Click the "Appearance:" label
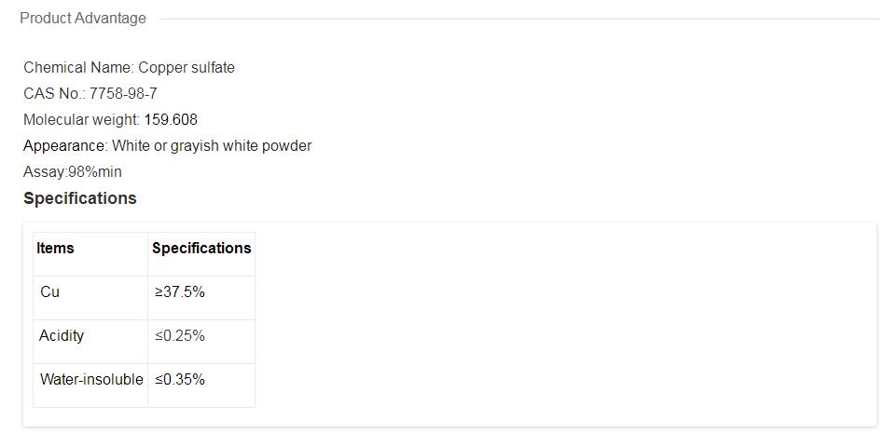This screenshot has height=433, width=885. click(x=65, y=146)
